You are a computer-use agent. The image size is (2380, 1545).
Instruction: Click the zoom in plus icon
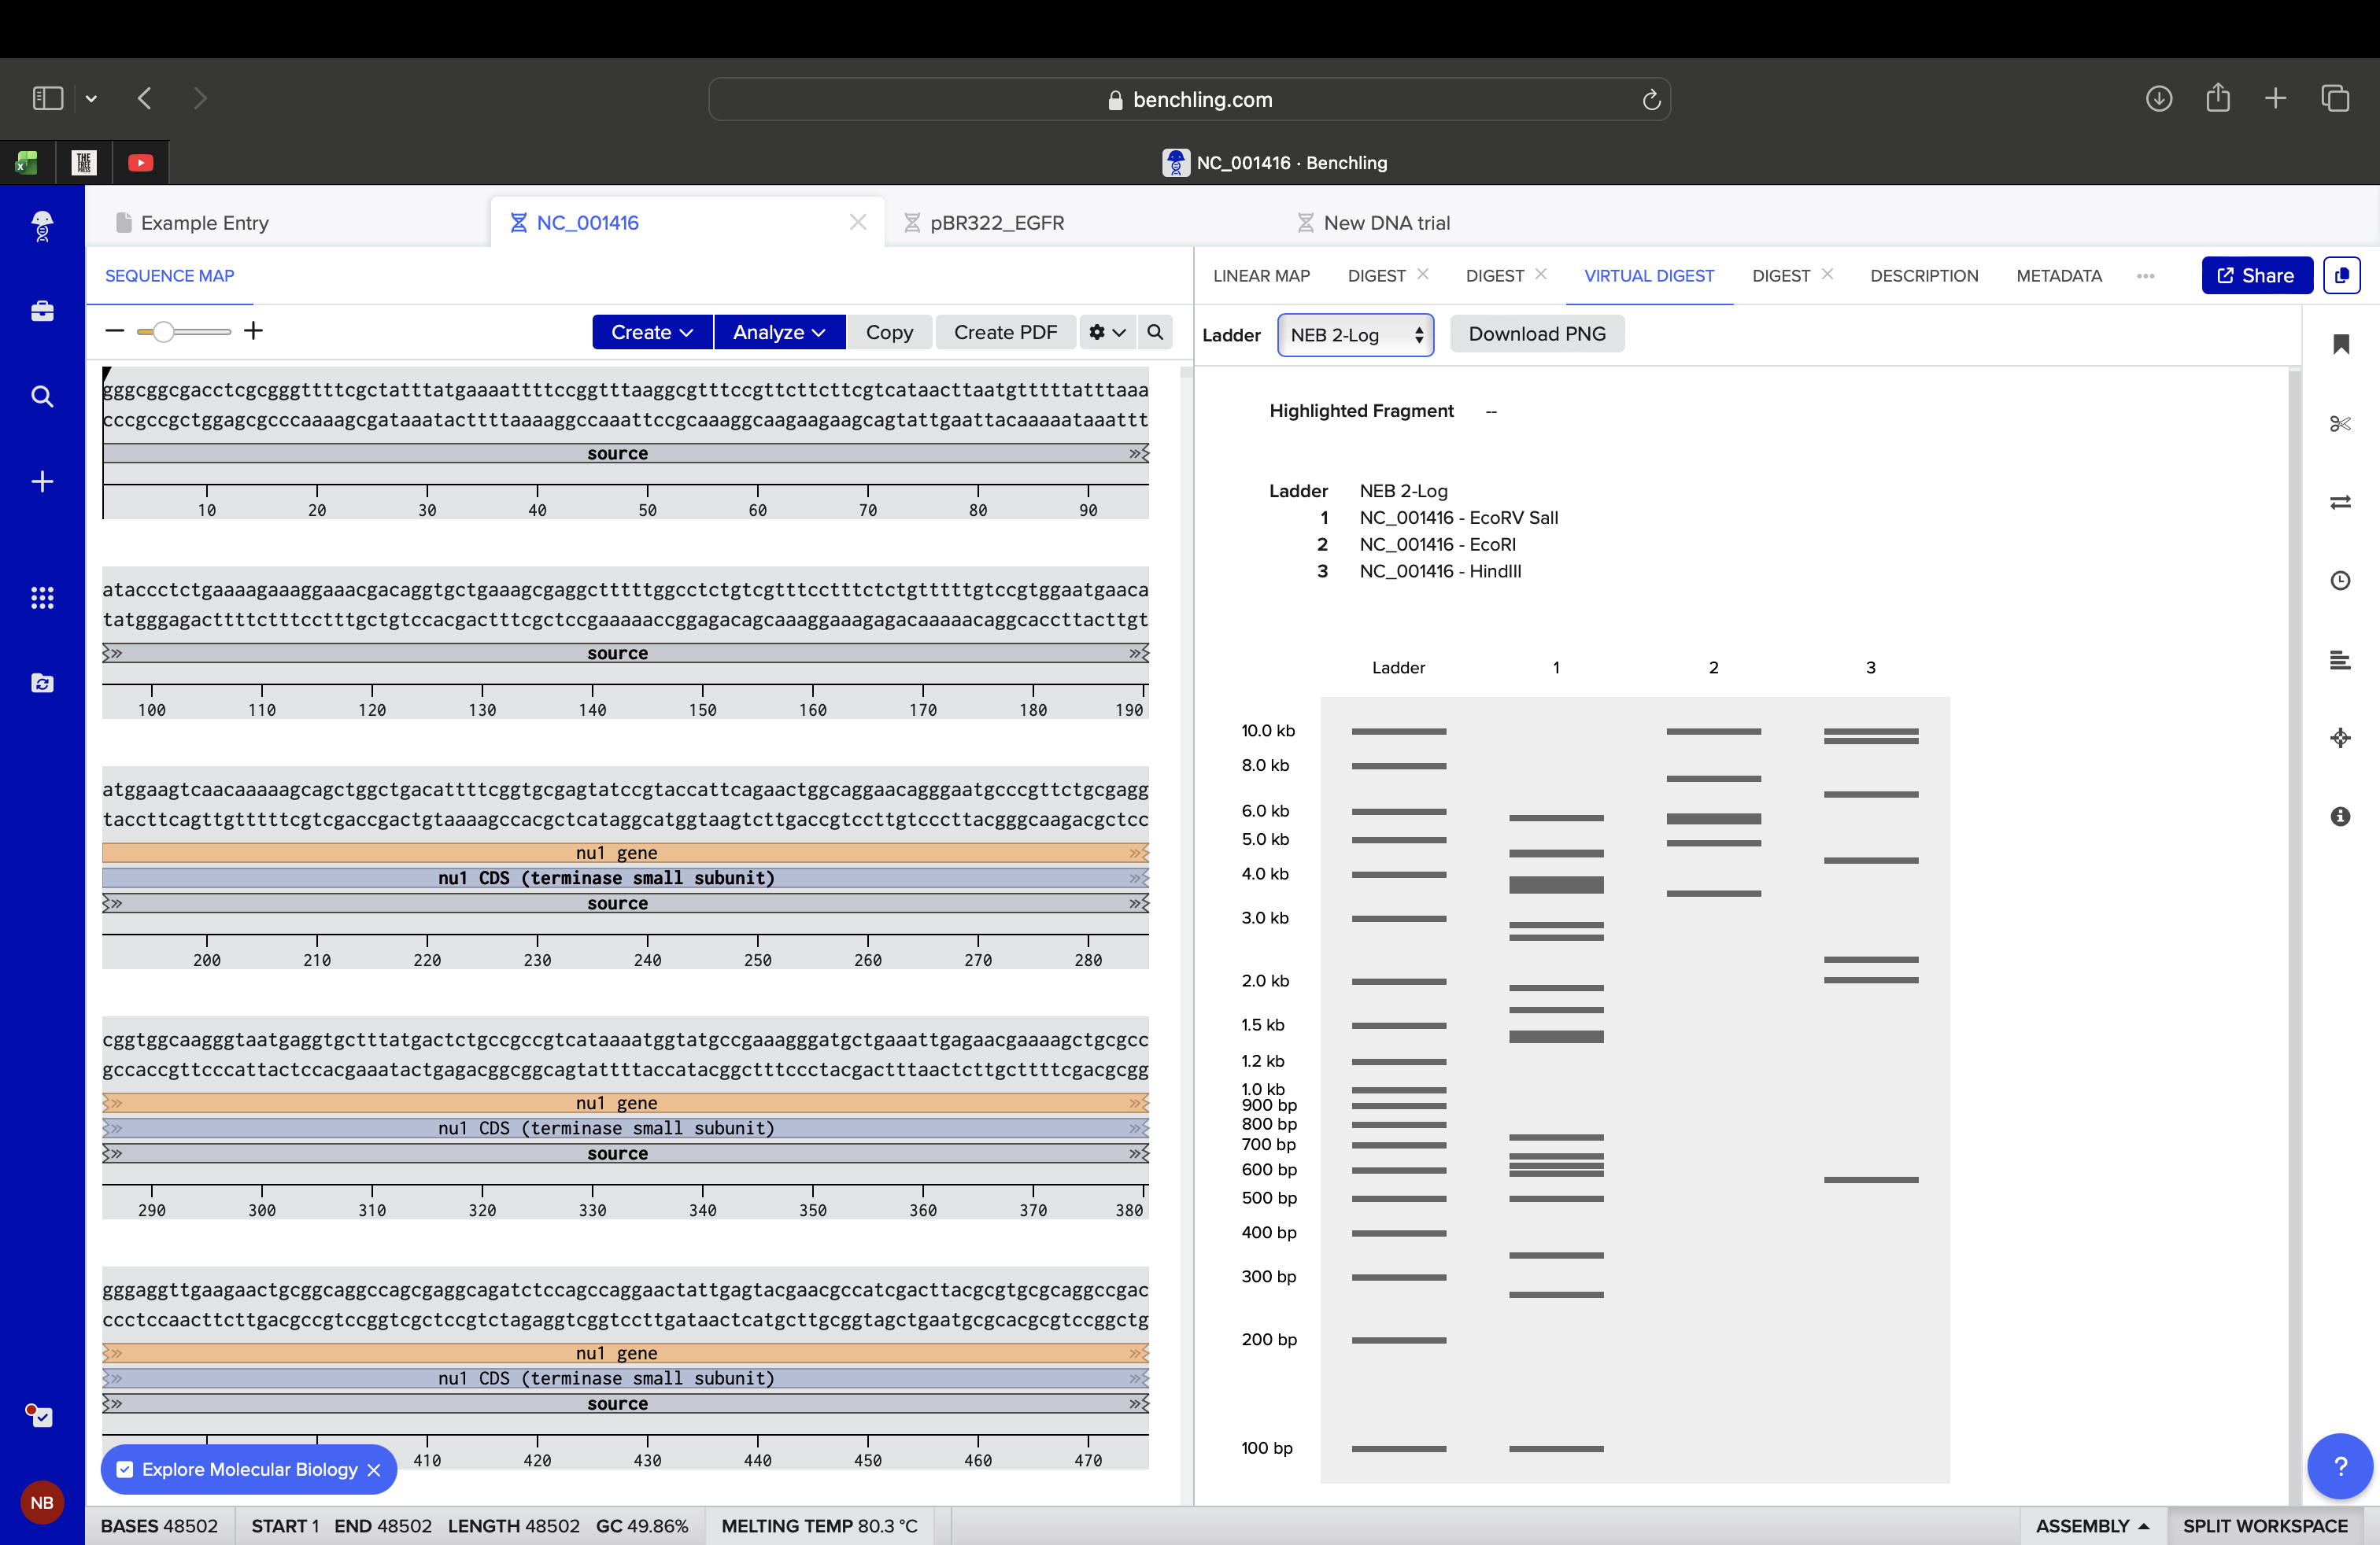[254, 330]
